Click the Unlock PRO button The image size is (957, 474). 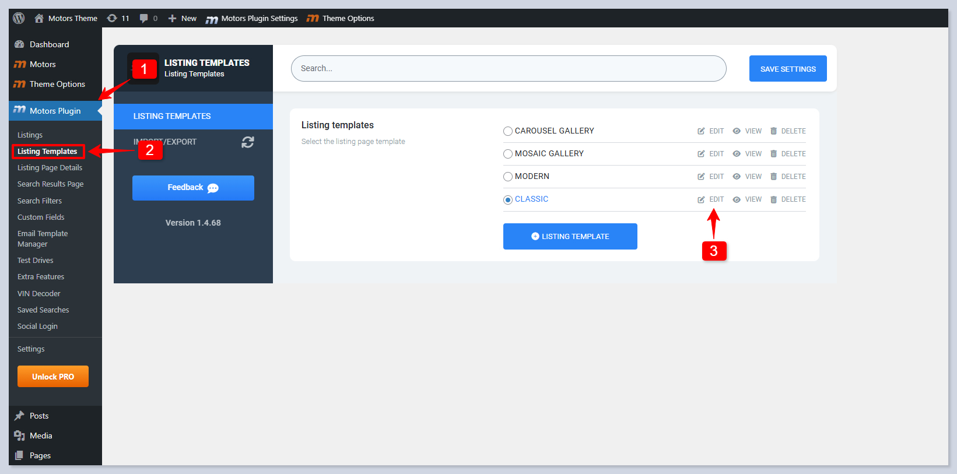[53, 377]
